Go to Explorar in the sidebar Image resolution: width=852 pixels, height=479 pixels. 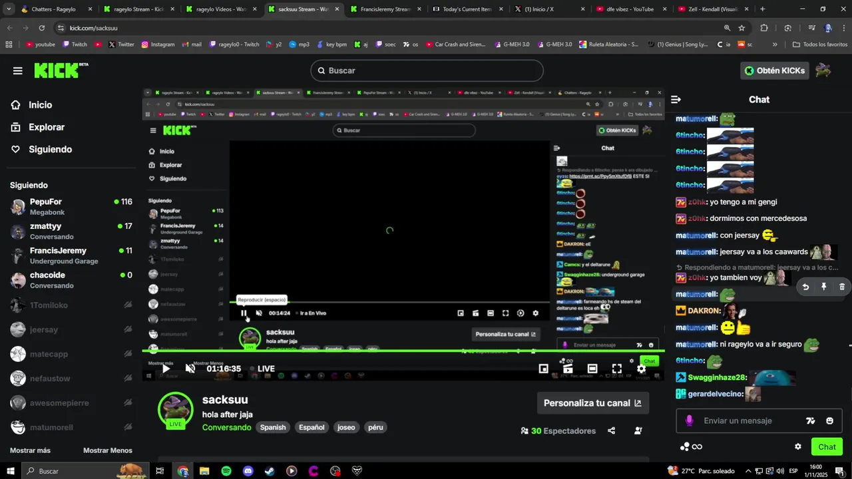click(x=47, y=127)
